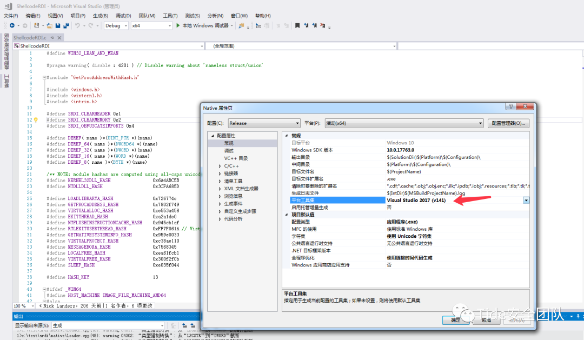Start debugging with the green play icon
This screenshot has height=340, width=584.
(x=178, y=25)
